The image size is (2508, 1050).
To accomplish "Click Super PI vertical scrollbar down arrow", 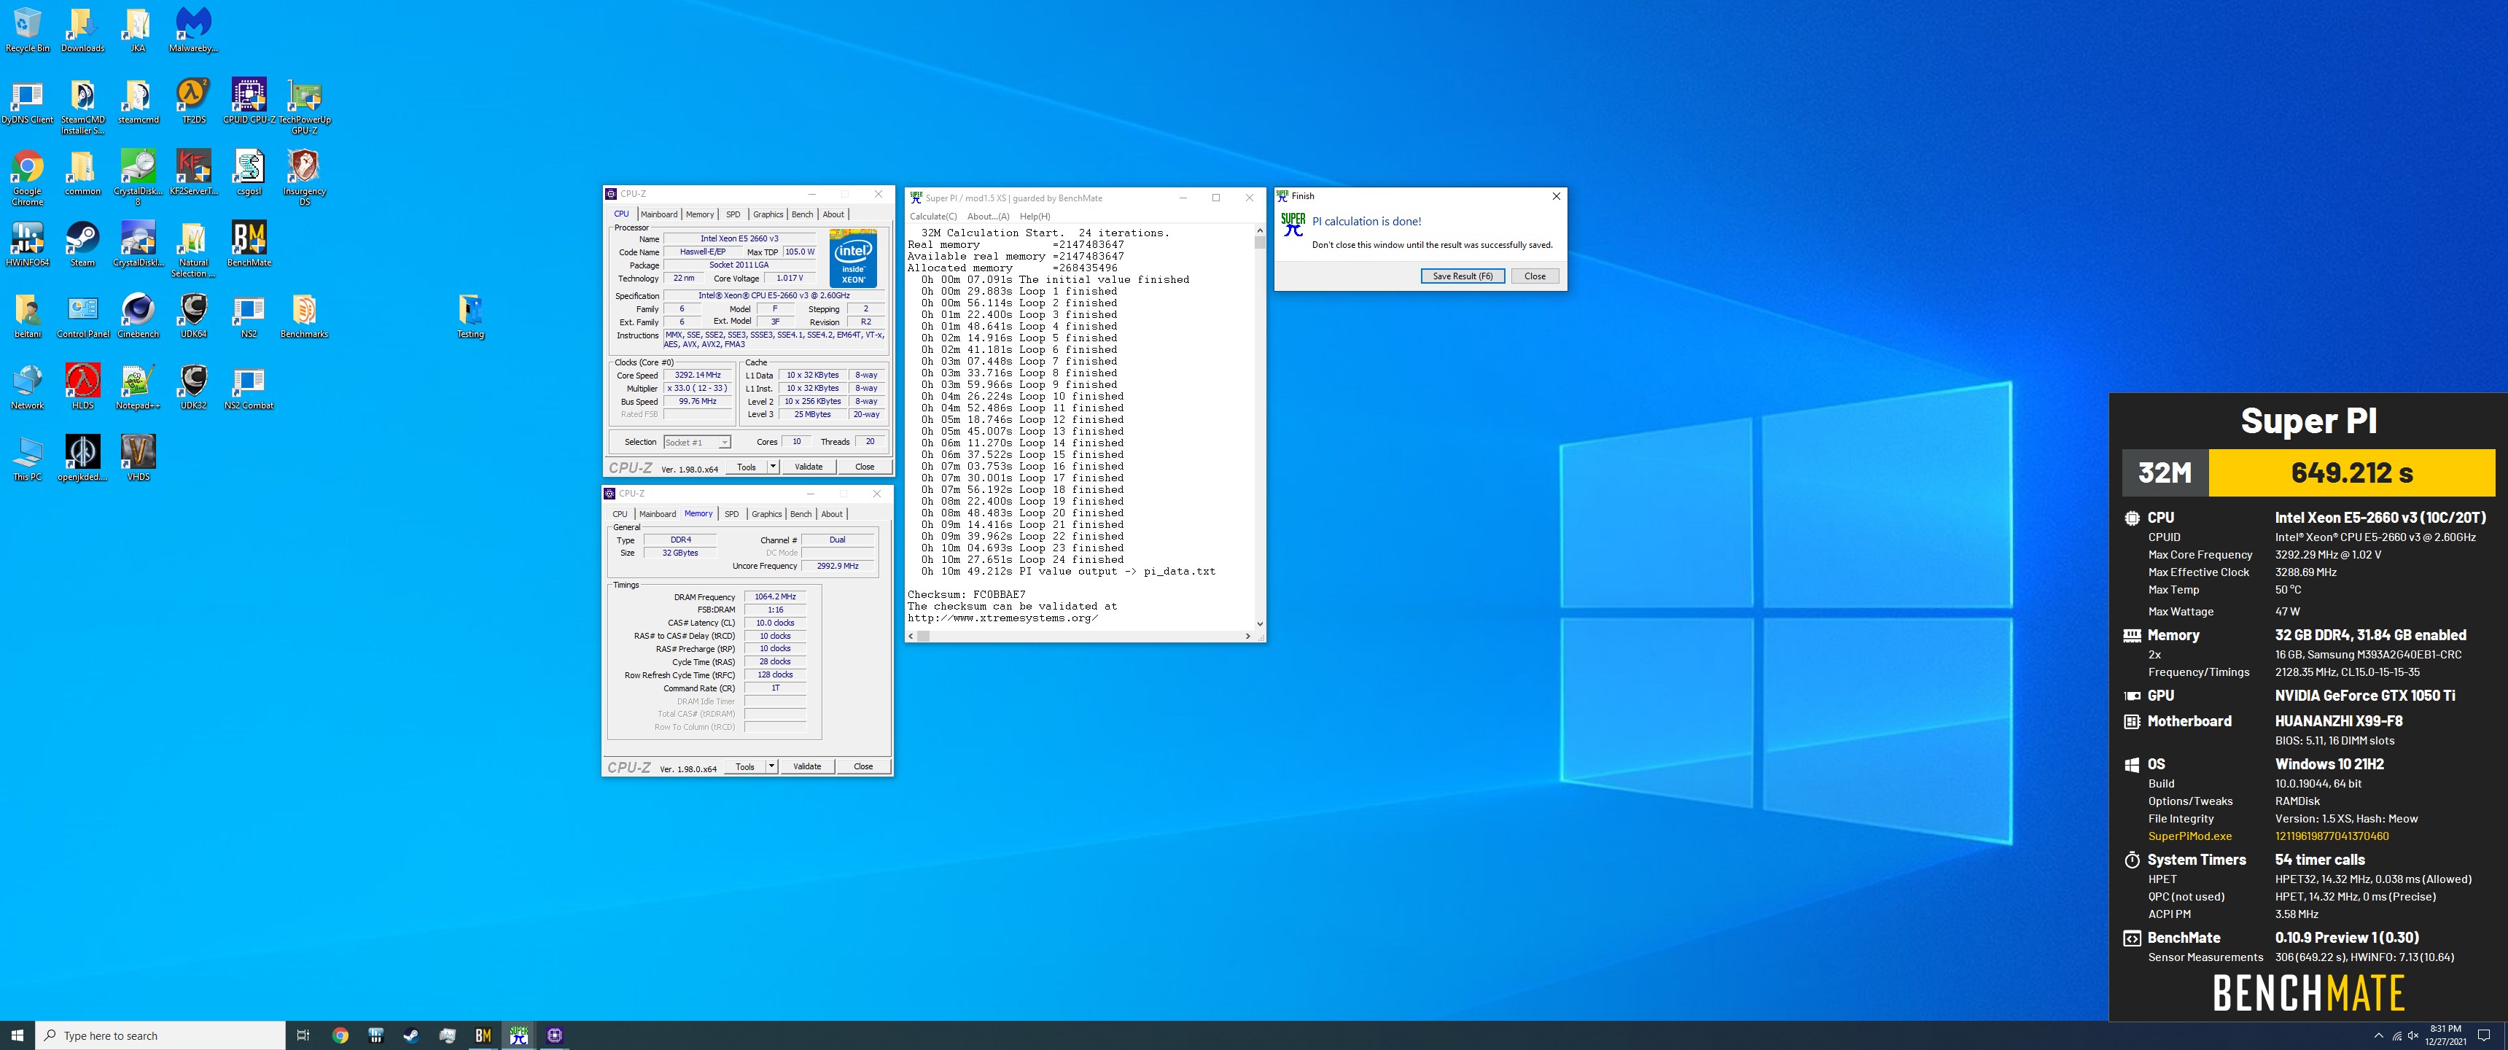I will click(x=1260, y=623).
